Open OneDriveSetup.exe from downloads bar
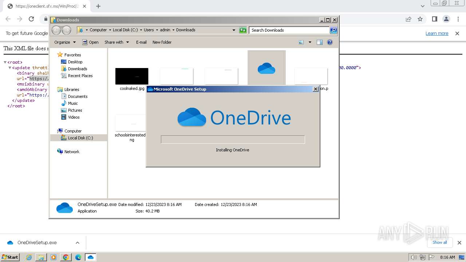Viewport: 466px width, 262px height. (37, 243)
